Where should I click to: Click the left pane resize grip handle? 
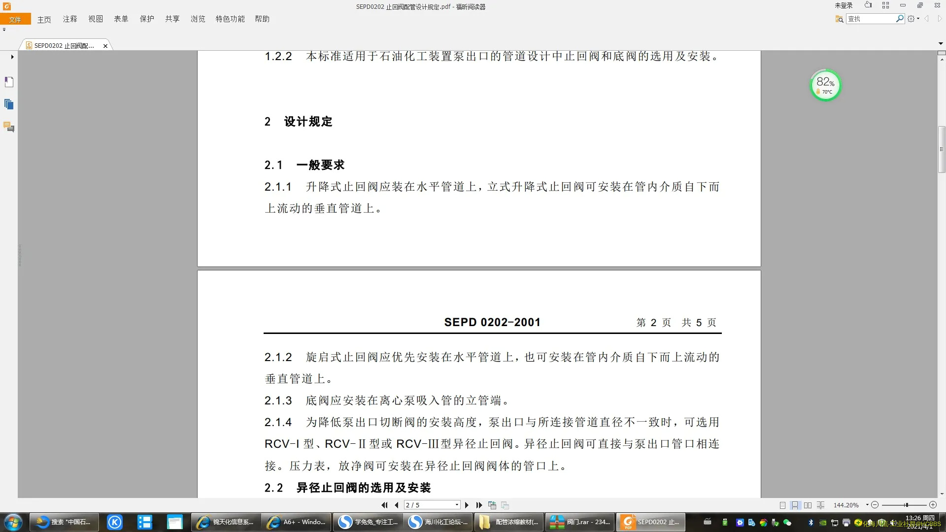(20, 256)
